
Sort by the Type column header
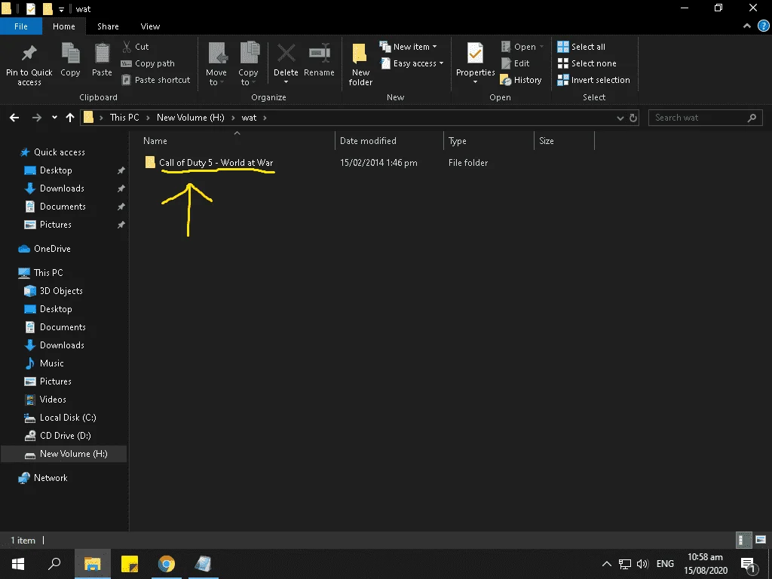[x=458, y=141]
